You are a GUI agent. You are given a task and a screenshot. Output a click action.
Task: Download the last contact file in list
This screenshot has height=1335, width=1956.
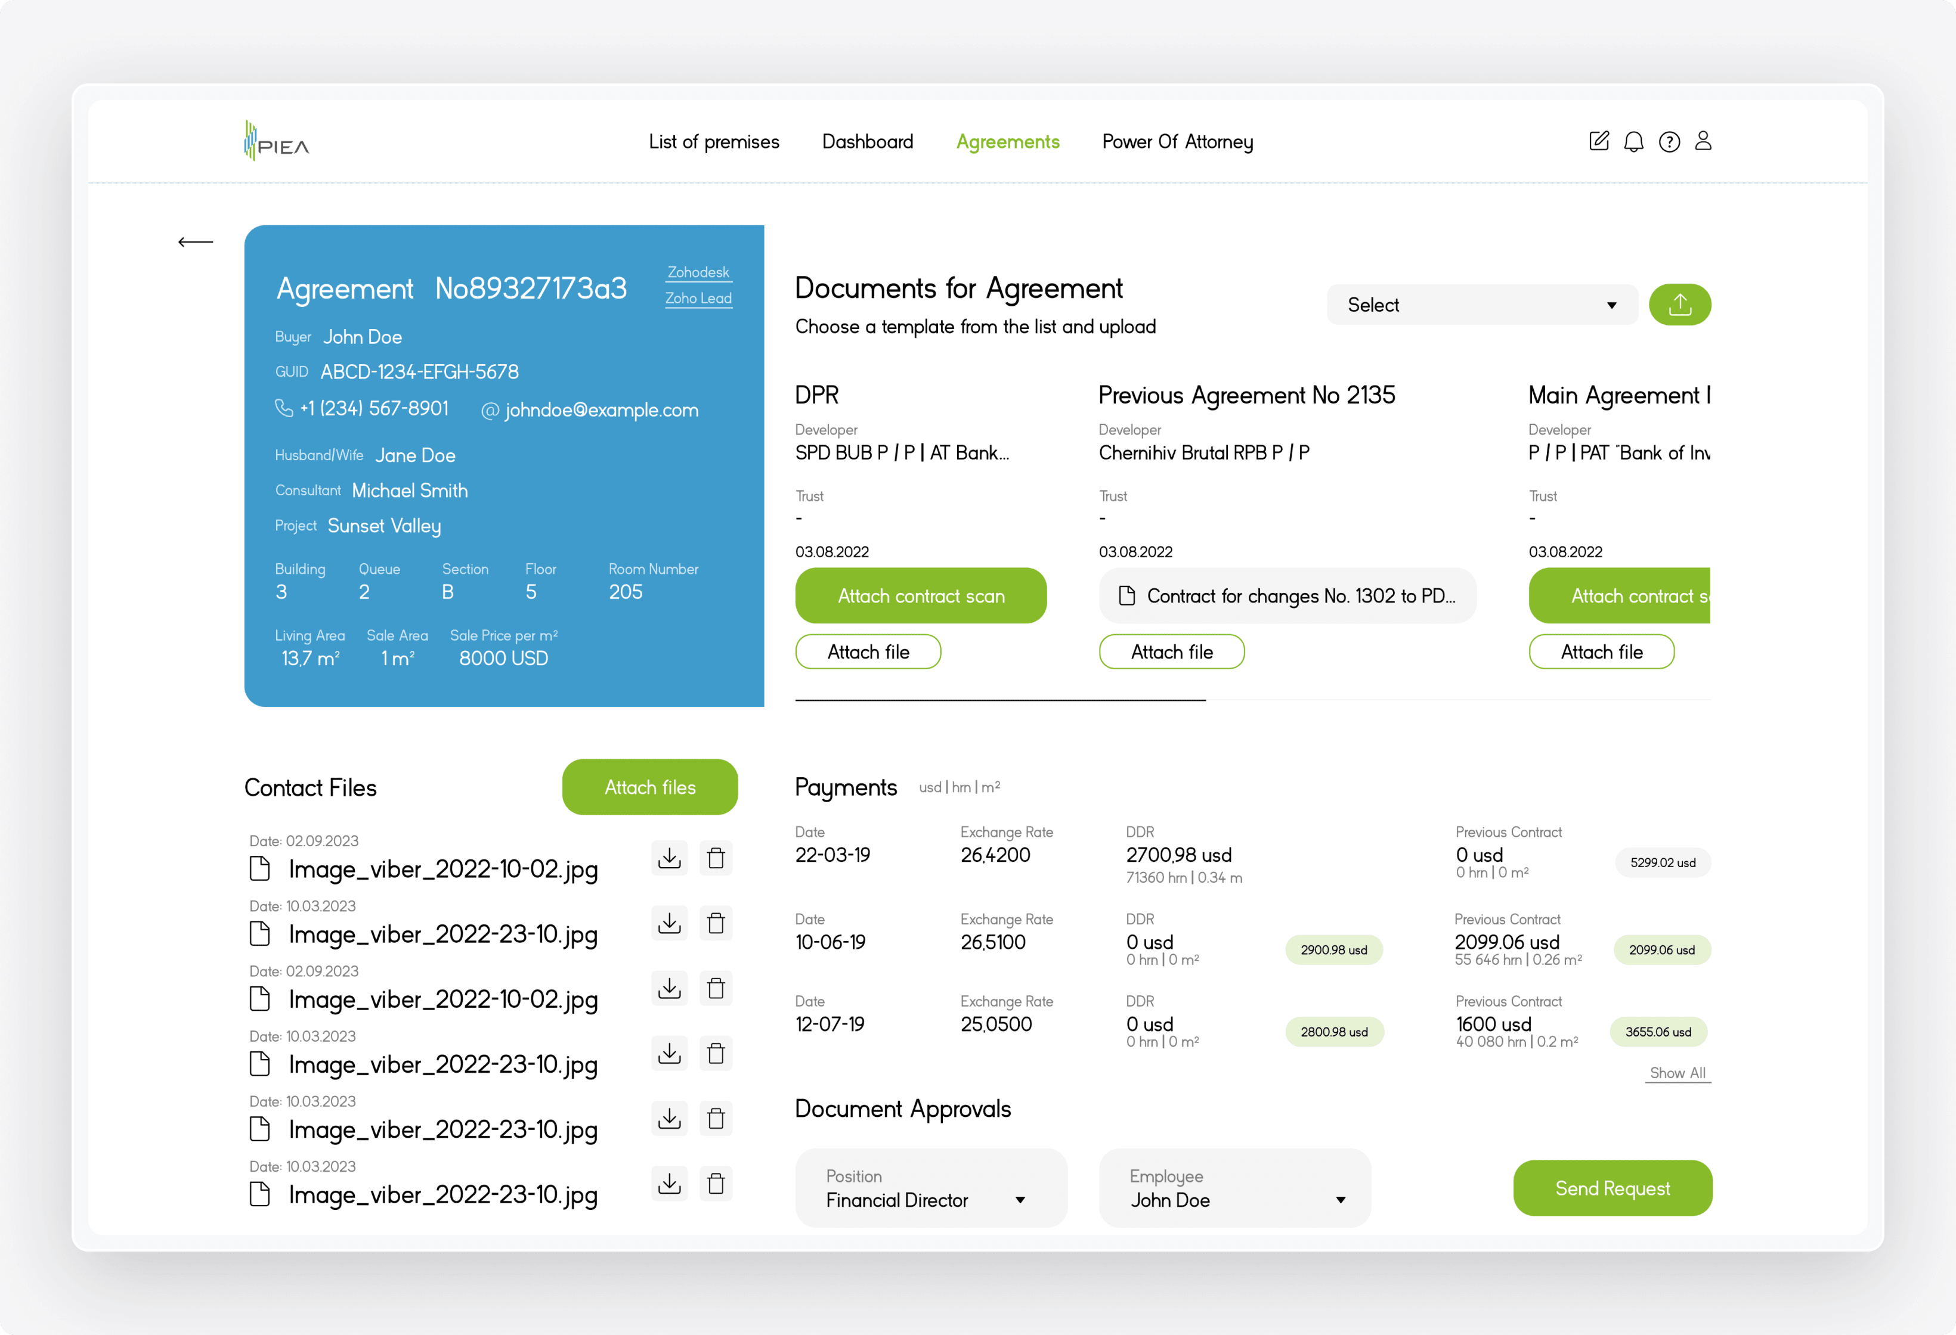tap(669, 1184)
